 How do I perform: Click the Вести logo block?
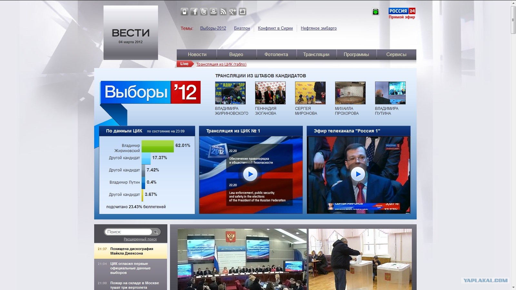tap(131, 33)
